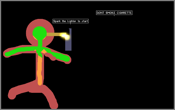The width and height of the screenshot is (175, 110).
Task: Select the 'Spark the lighter to start' label
Action: 71,21
